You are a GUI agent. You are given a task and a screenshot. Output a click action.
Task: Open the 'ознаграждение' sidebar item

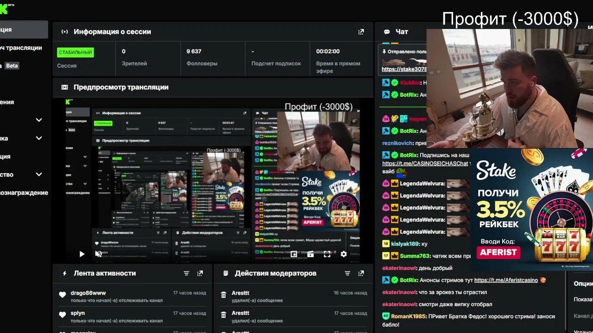24,192
